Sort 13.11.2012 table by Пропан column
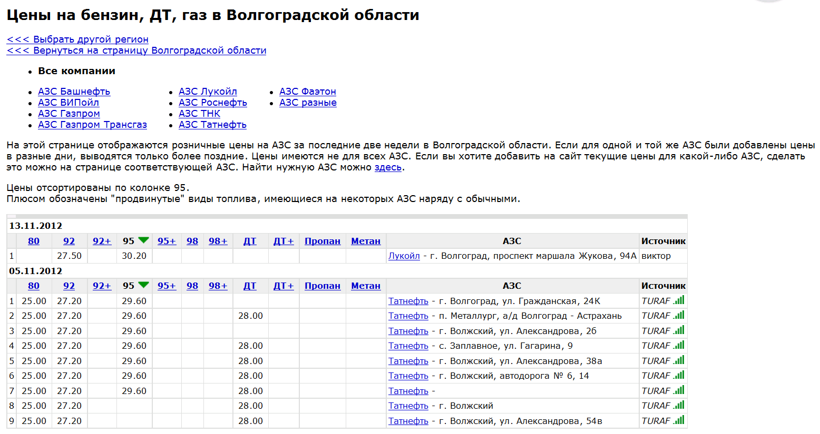Image resolution: width=820 pixels, height=434 pixels. [x=322, y=241]
